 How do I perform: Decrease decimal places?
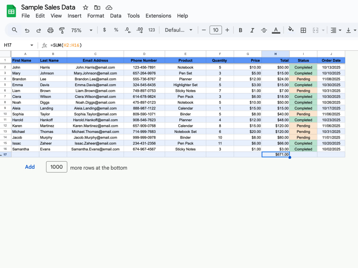[x=128, y=30]
